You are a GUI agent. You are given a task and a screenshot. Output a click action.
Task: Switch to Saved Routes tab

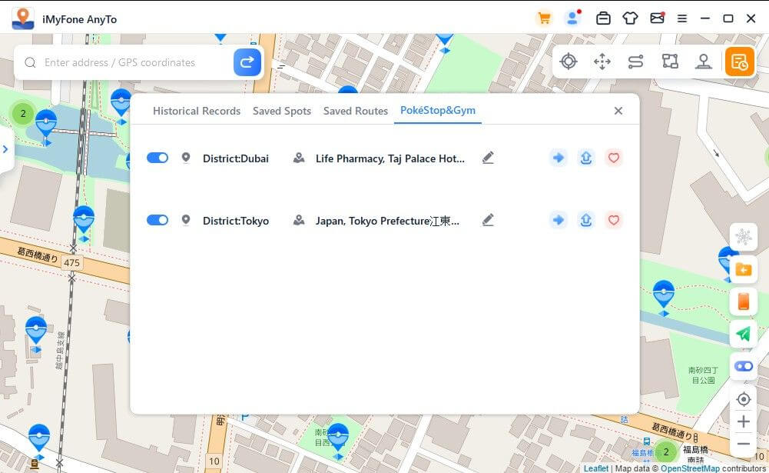point(356,111)
